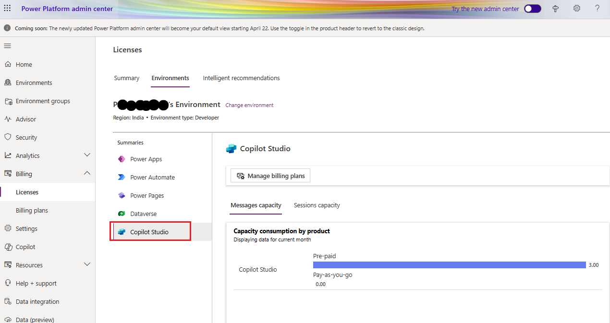Viewport: 610px width, 323px height.
Task: Click the Pre-paid capacity bar
Action: (x=449, y=265)
